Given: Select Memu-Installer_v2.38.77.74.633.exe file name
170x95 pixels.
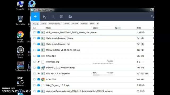Looking at the screenshot, I should point(63,50).
